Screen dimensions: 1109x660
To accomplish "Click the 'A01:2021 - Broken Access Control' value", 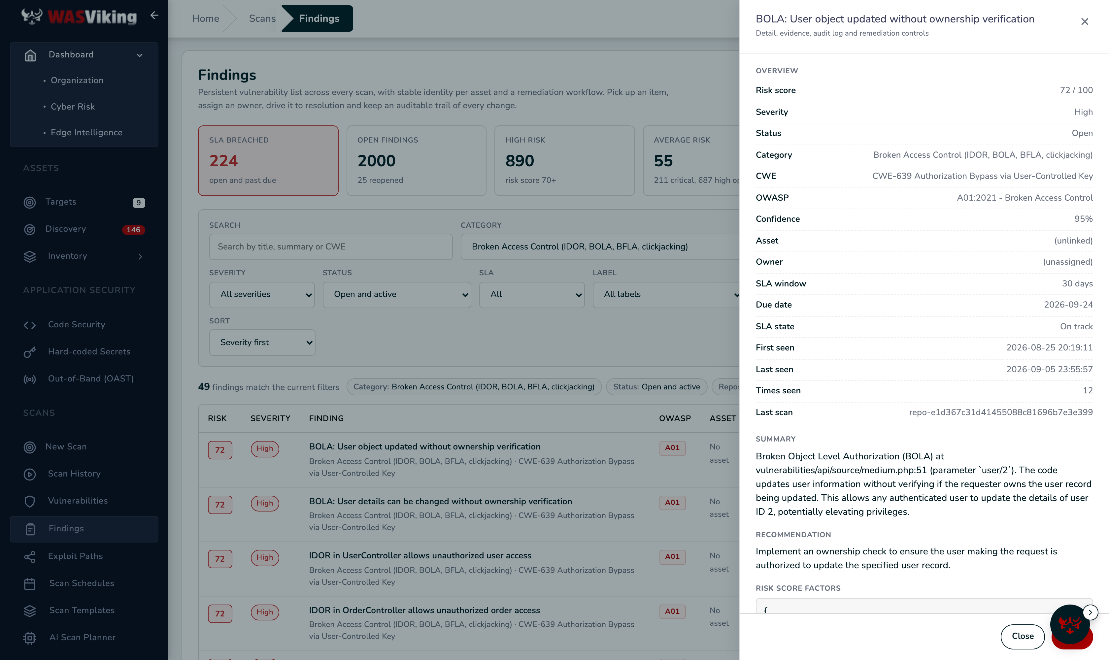I will point(1025,198).
